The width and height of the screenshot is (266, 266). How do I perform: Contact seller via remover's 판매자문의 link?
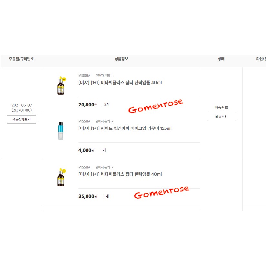tap(103, 121)
